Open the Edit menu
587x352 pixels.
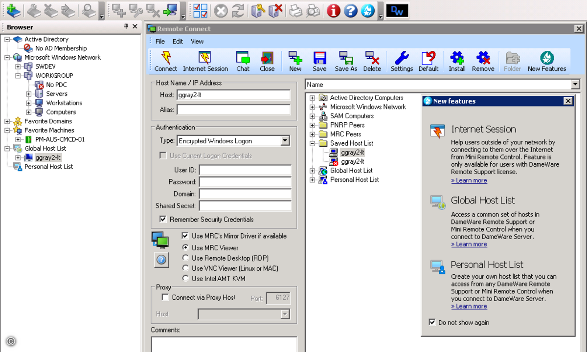[178, 42]
